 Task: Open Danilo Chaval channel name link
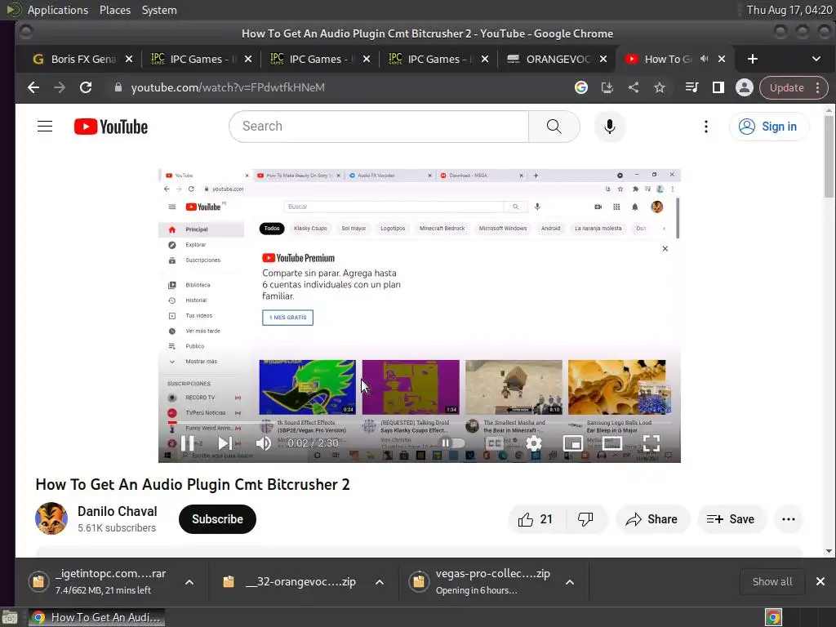click(x=118, y=511)
